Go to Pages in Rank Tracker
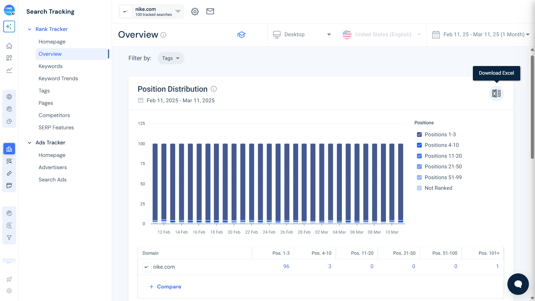Image resolution: width=535 pixels, height=301 pixels. tap(46, 103)
